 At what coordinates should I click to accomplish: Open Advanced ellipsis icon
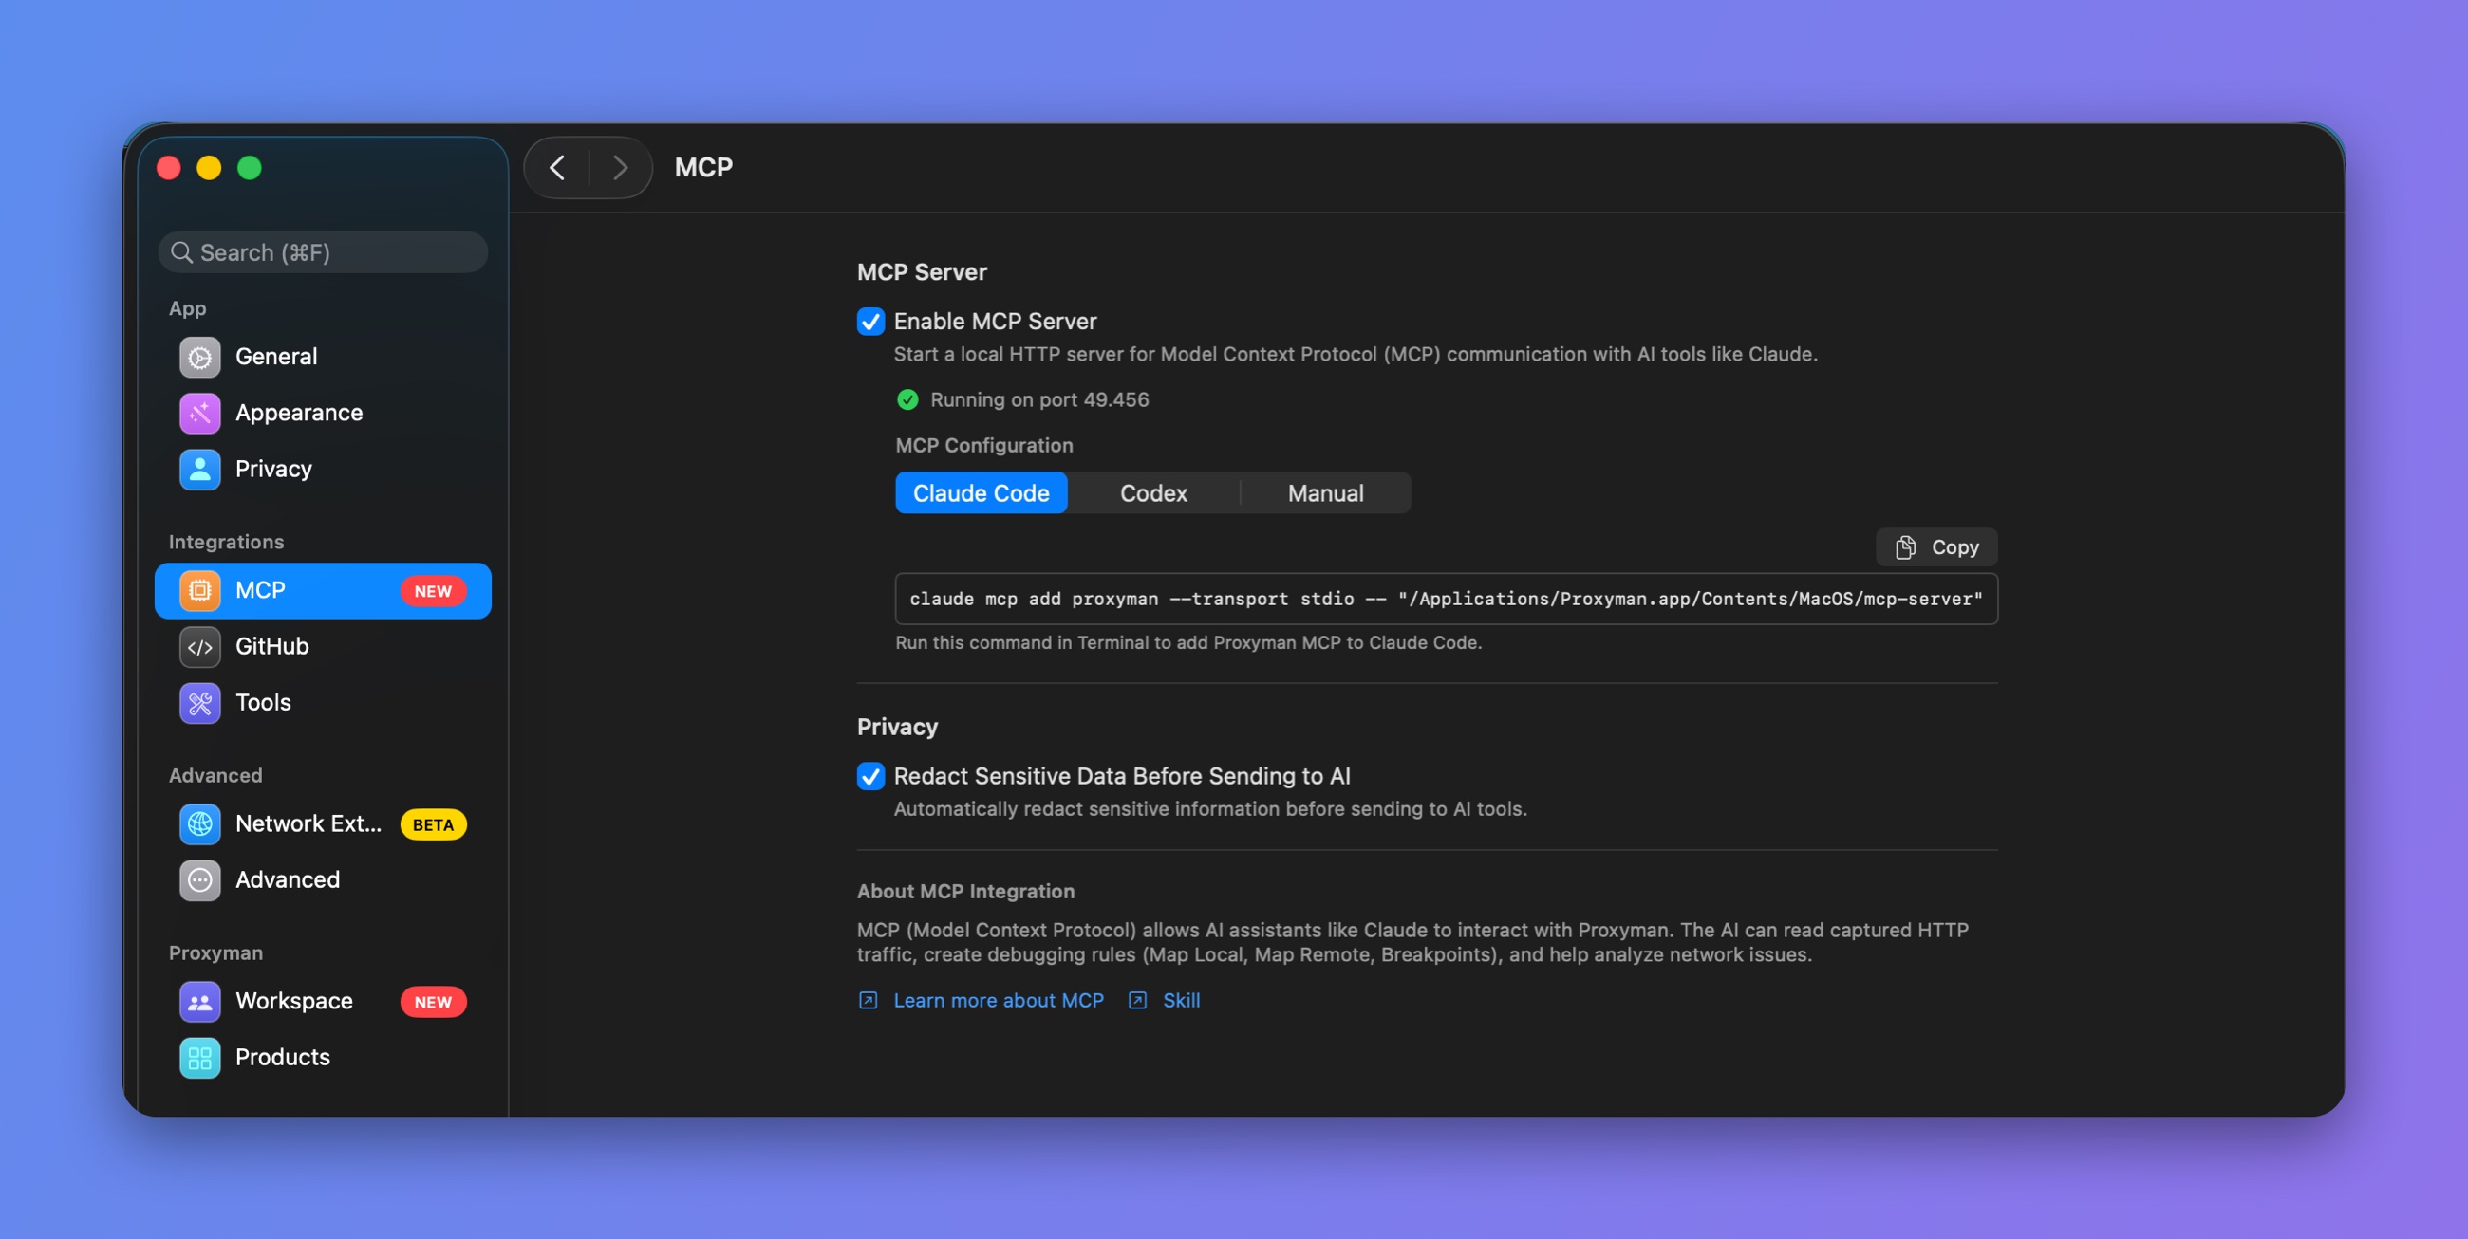(199, 880)
